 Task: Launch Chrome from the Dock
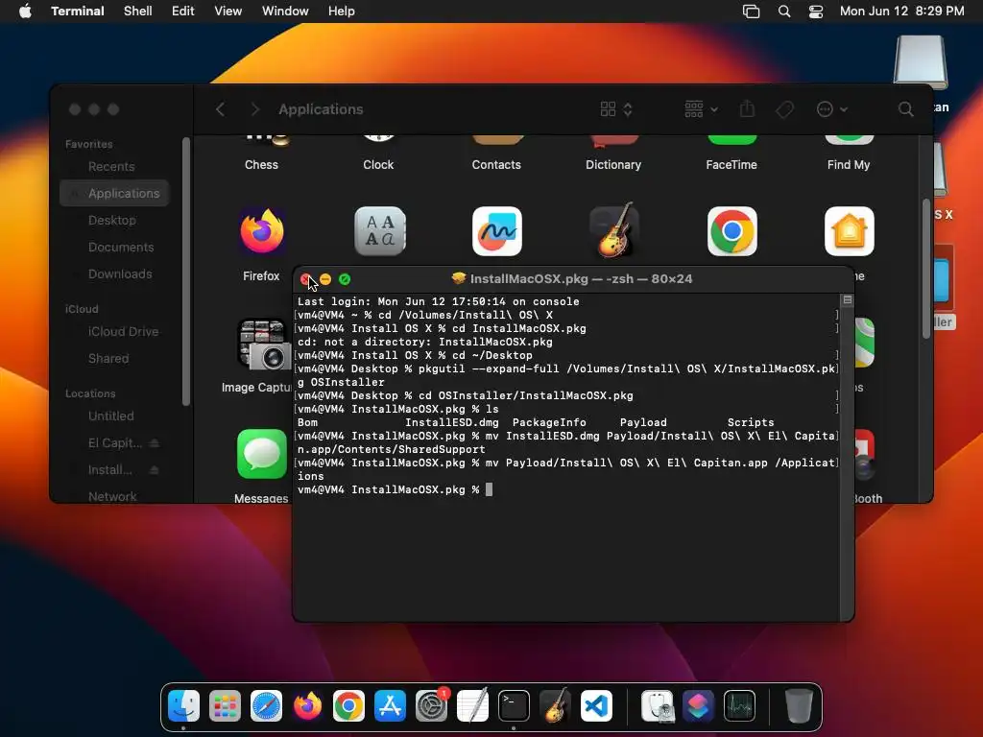349,705
